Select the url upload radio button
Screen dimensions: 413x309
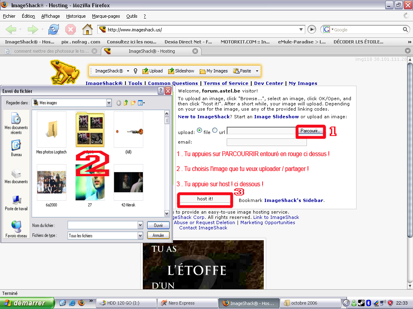pyautogui.click(x=215, y=130)
